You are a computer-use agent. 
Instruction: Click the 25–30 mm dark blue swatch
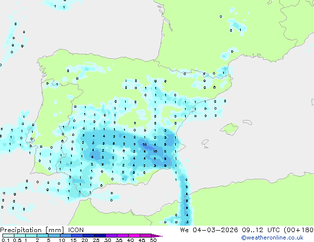coord(100,236)
